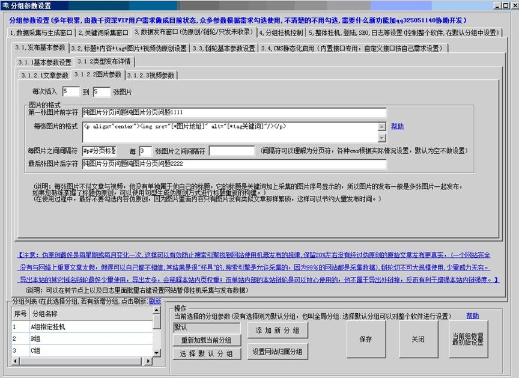Open 帮助 link beside image format box
Viewport: 519px width, 378px height.
click(397, 126)
